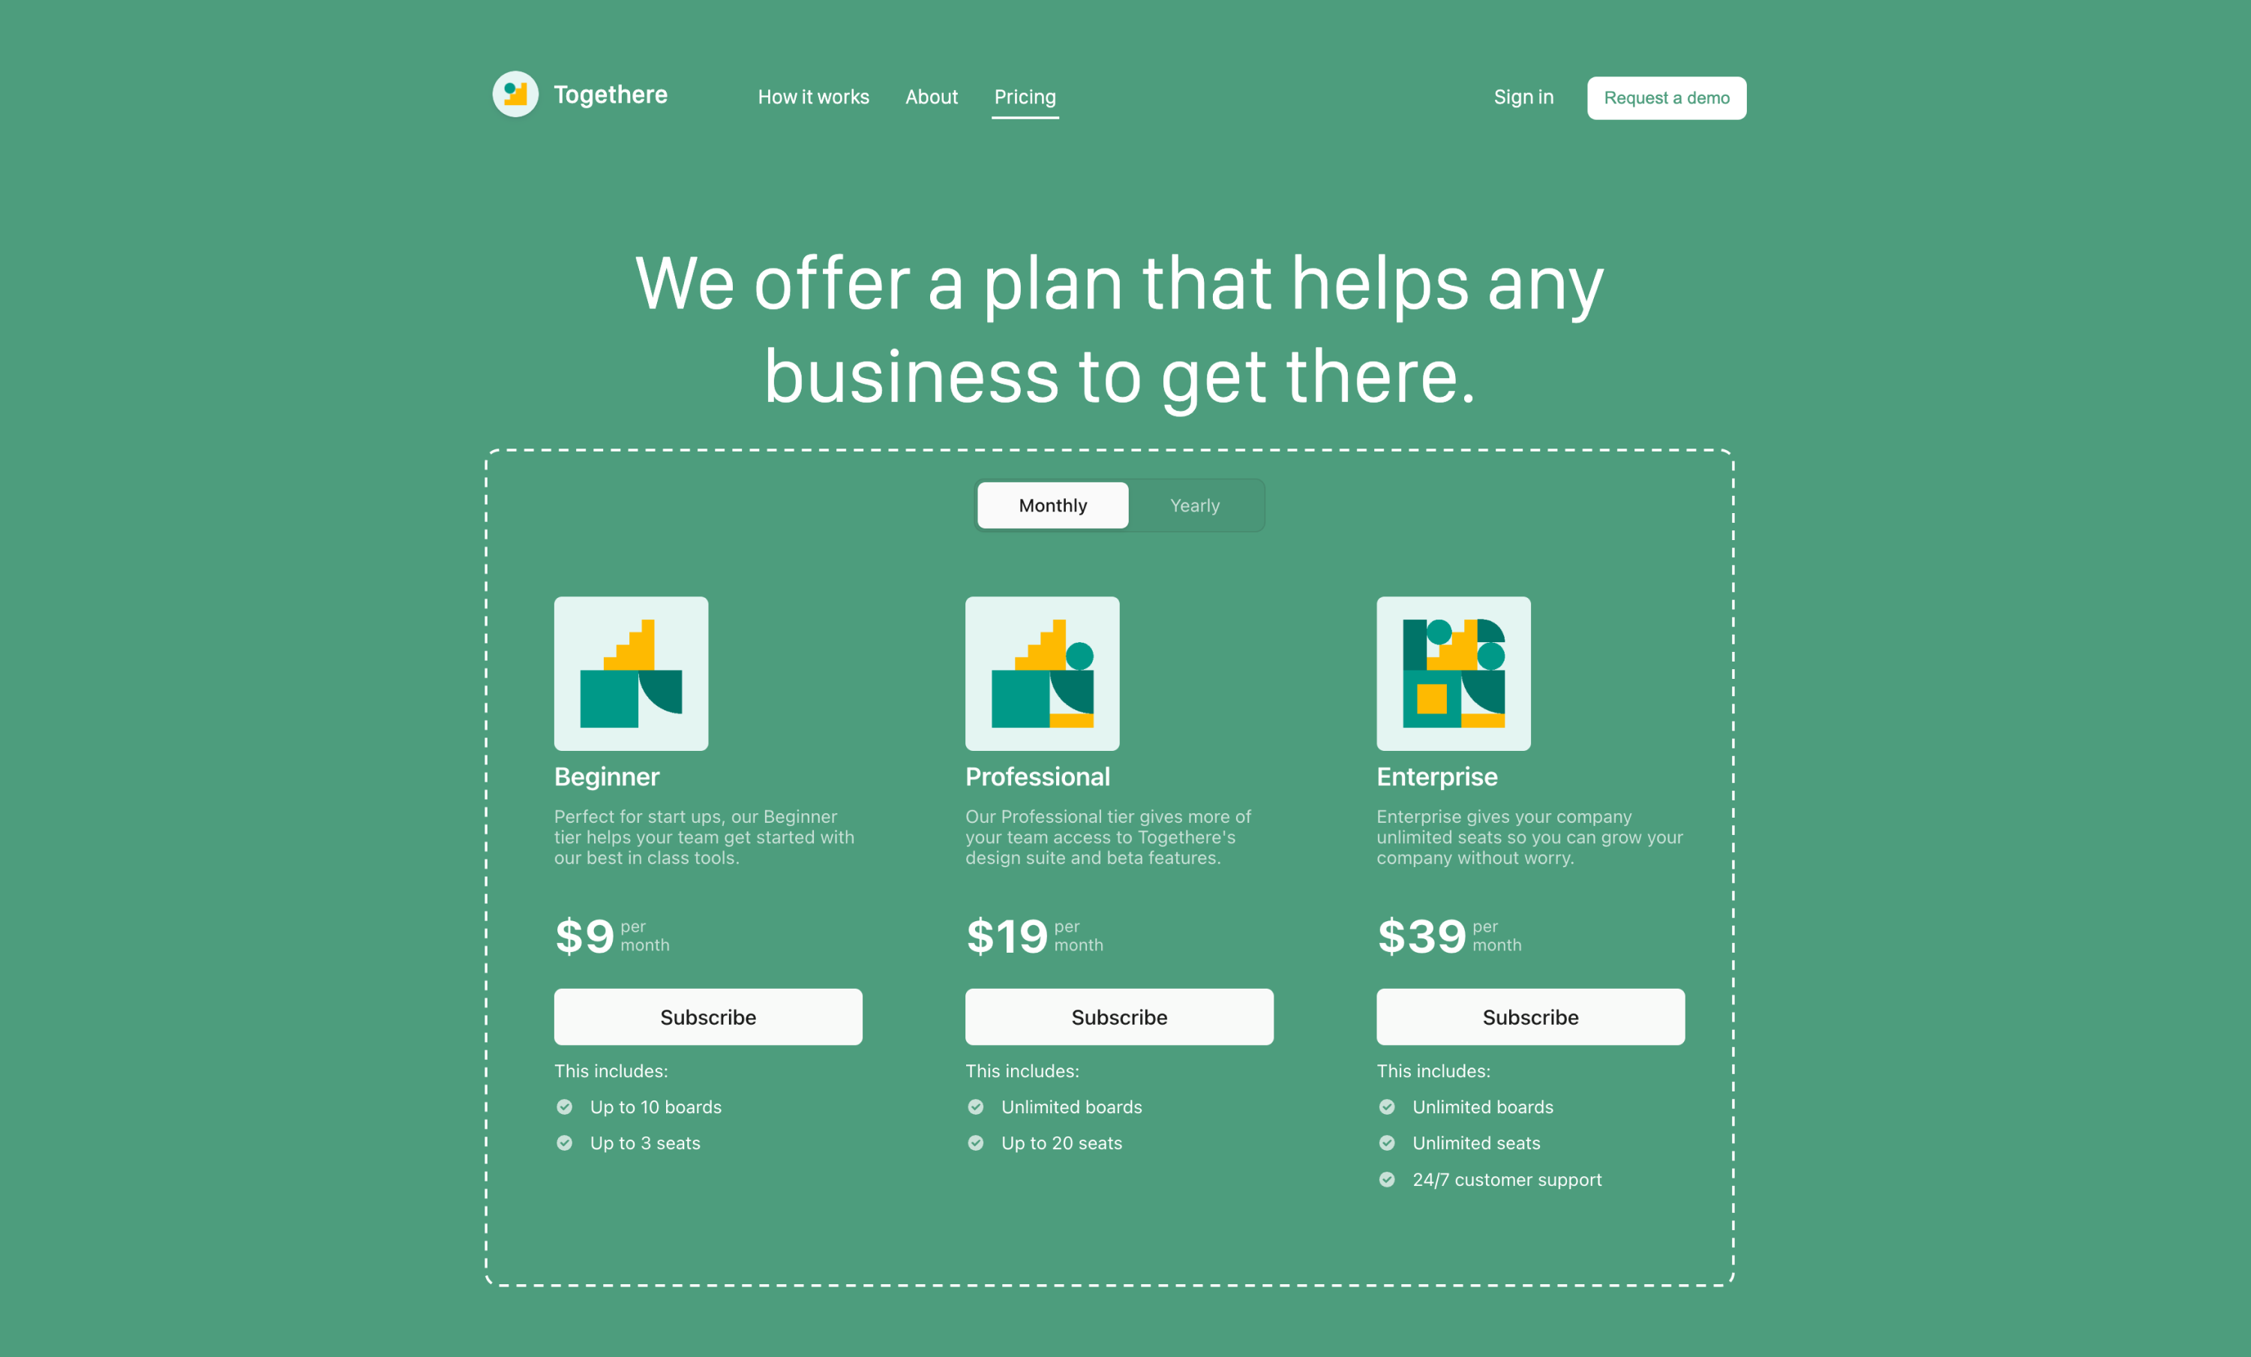Viewport: 2251px width, 1357px height.
Task: Click the Enterprise tier illustration icon
Action: (1455, 672)
